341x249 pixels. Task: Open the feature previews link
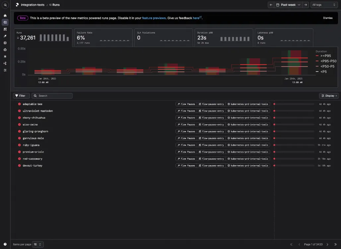coord(154,18)
